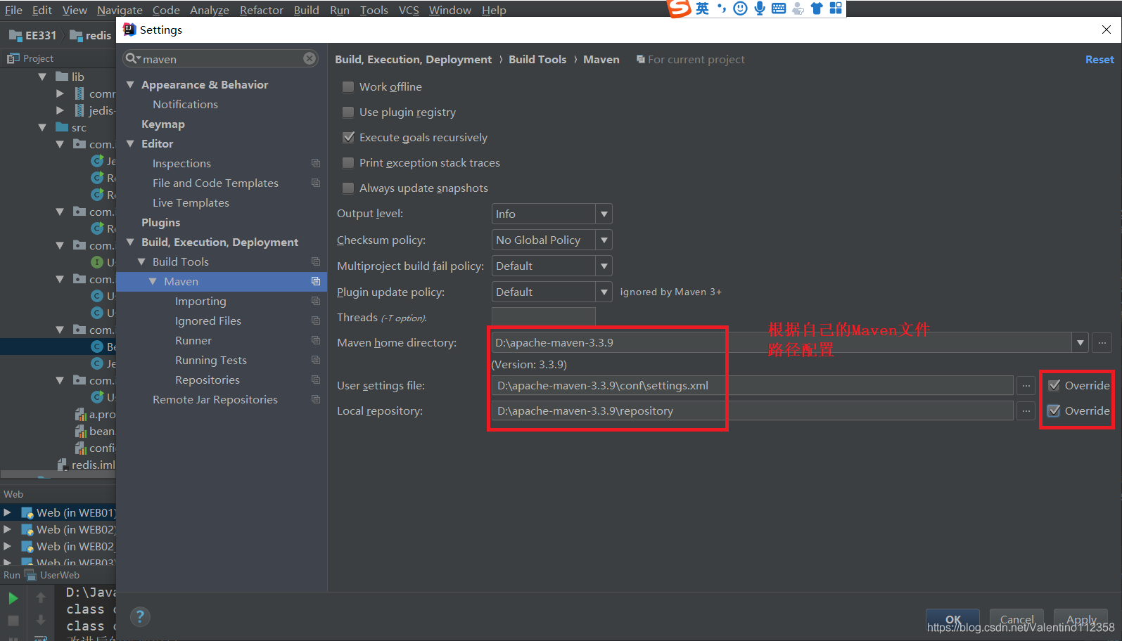
Task: Open the Sogou skin shirt icon
Action: [x=817, y=8]
